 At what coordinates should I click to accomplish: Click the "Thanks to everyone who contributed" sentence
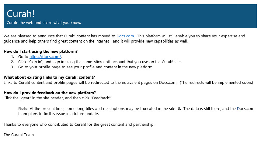[79, 124]
